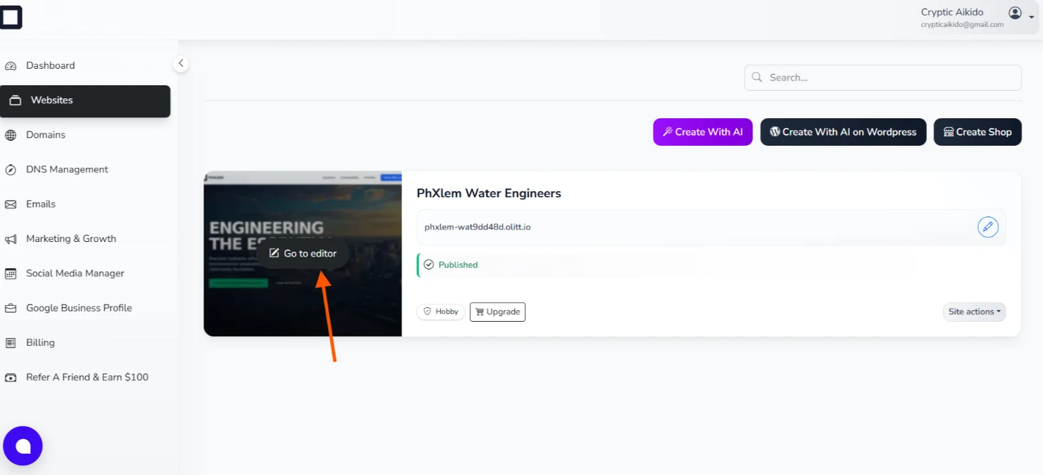Click the Create With AI button
The height and width of the screenshot is (475, 1043).
click(703, 132)
